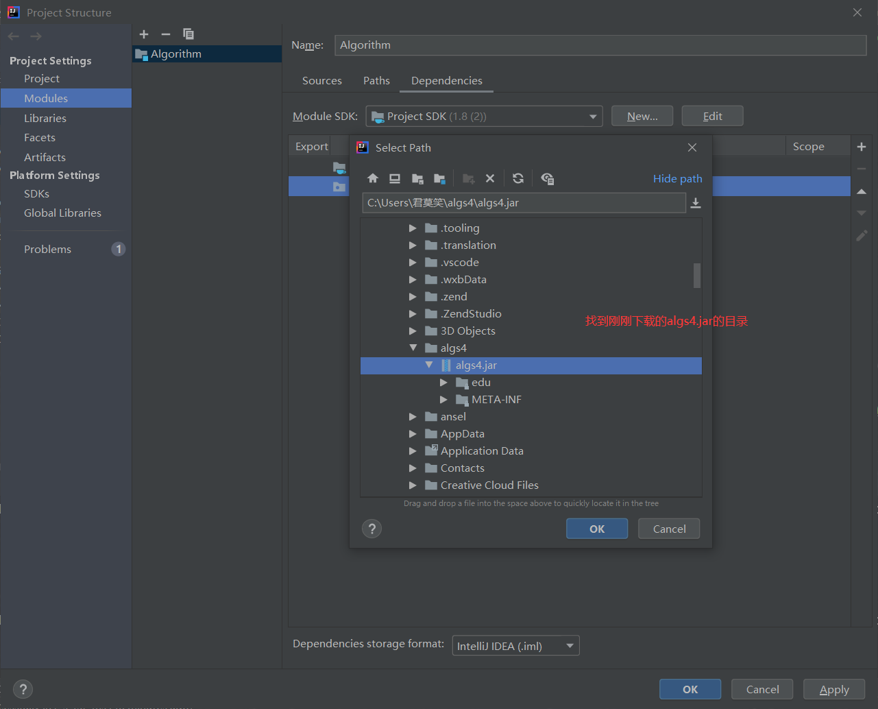Viewport: 878px width, 709px height.
Task: Click the Project directory icon in toolbar
Action: coord(417,178)
